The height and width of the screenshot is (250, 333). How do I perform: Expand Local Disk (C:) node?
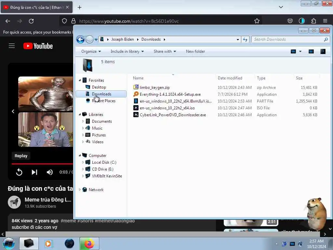(83, 162)
